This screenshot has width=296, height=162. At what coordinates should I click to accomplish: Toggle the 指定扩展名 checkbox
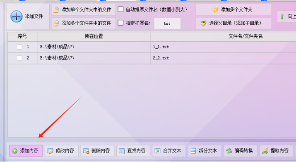point(120,23)
